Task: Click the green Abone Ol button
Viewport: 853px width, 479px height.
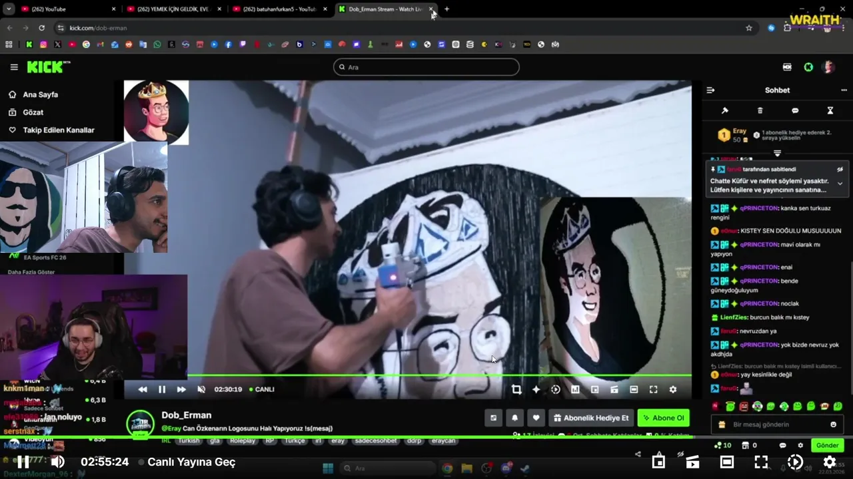Action: pyautogui.click(x=663, y=418)
